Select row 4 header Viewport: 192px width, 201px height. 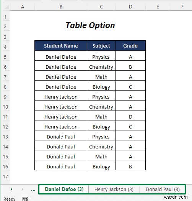5,47
